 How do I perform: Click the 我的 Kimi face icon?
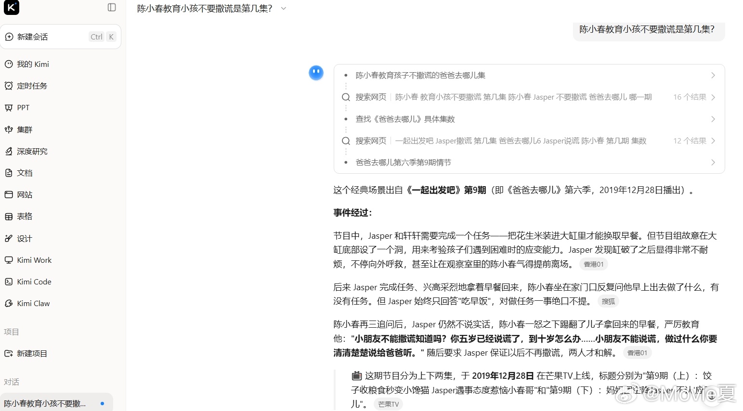(x=9, y=64)
